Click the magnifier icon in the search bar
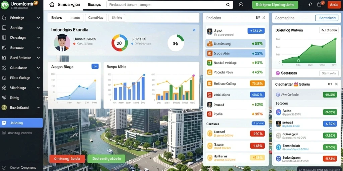 (x=228, y=5)
